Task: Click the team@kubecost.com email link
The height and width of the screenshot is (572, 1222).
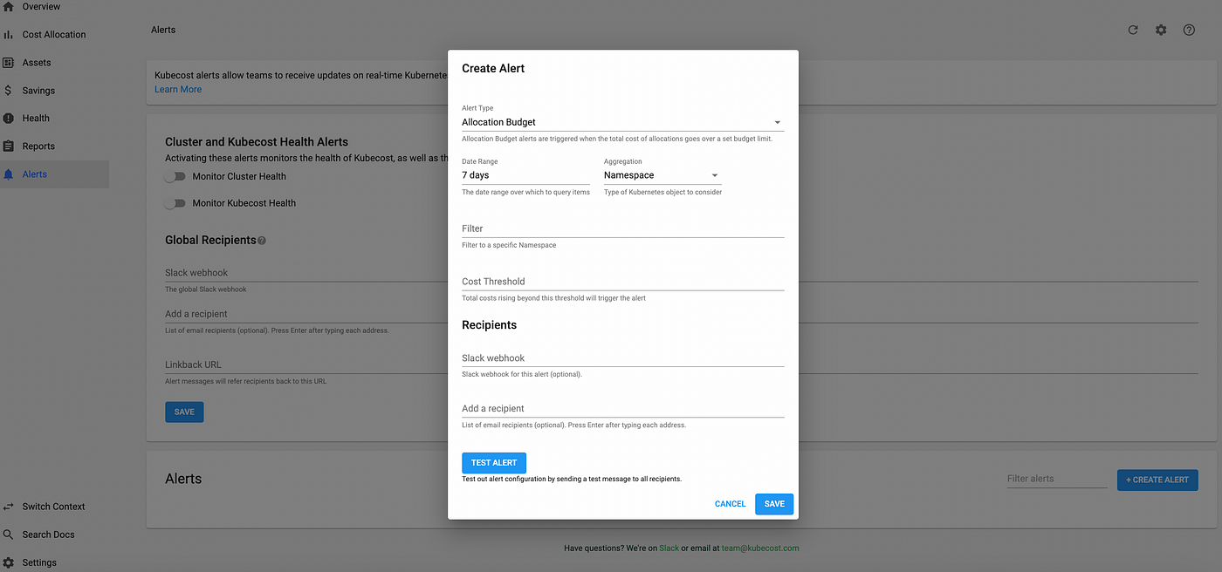Action: pyautogui.click(x=760, y=548)
